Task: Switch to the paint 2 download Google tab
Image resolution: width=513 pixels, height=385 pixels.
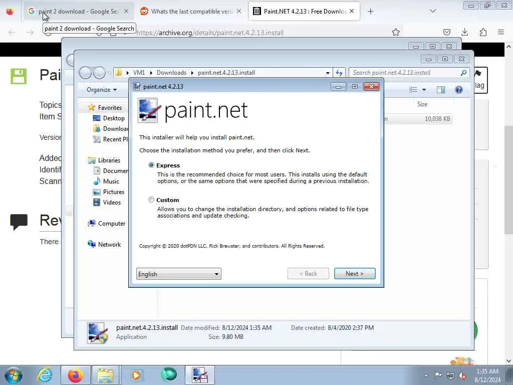Action: pyautogui.click(x=78, y=12)
